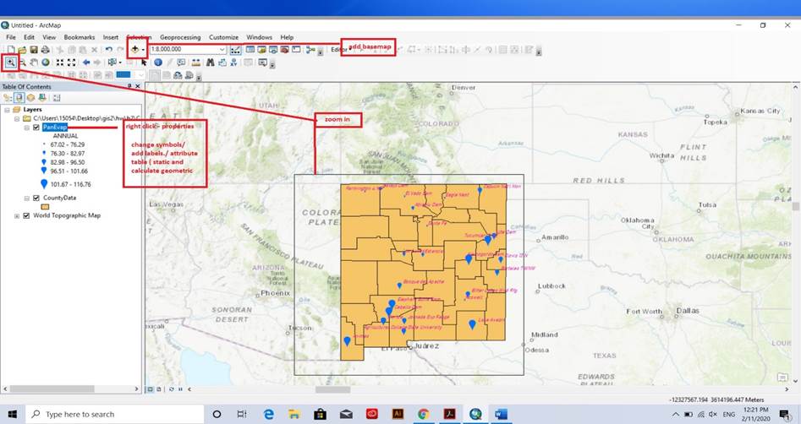Viewport: 801px width, 424px height.
Task: Open the Add Data dropdown arrow
Action: point(144,50)
